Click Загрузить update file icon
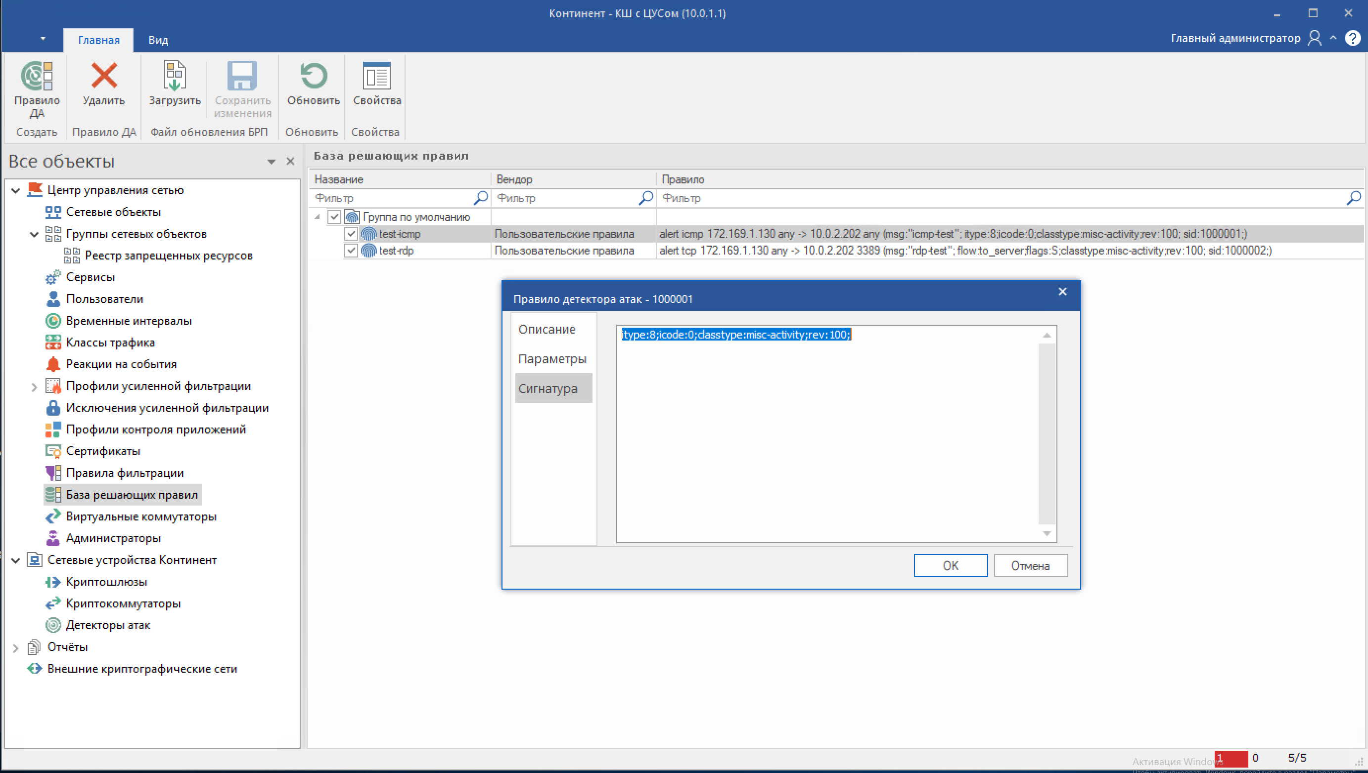This screenshot has width=1368, height=773. tap(174, 76)
